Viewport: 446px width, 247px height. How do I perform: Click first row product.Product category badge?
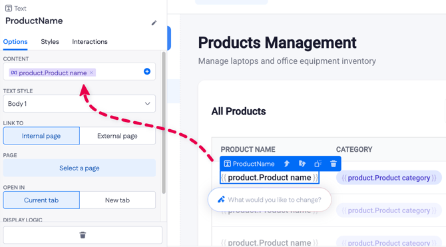(x=389, y=178)
